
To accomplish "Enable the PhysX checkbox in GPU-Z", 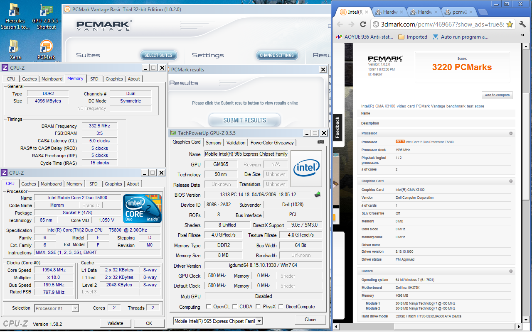I will pyautogui.click(x=259, y=307).
